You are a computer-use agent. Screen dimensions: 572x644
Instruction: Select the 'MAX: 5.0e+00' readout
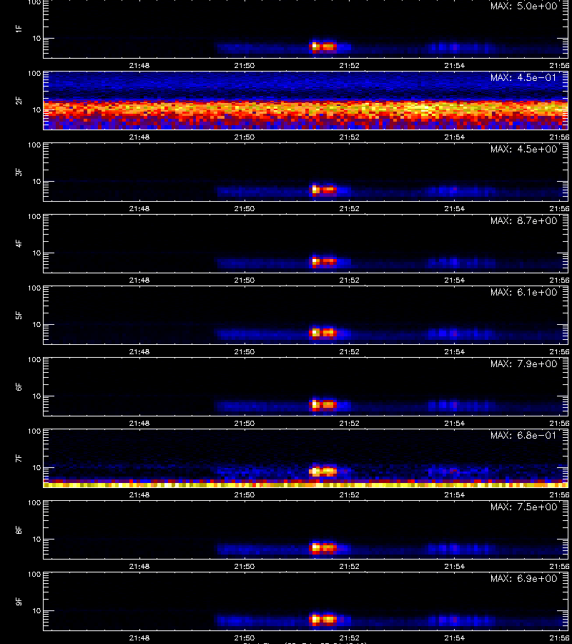coord(523,6)
